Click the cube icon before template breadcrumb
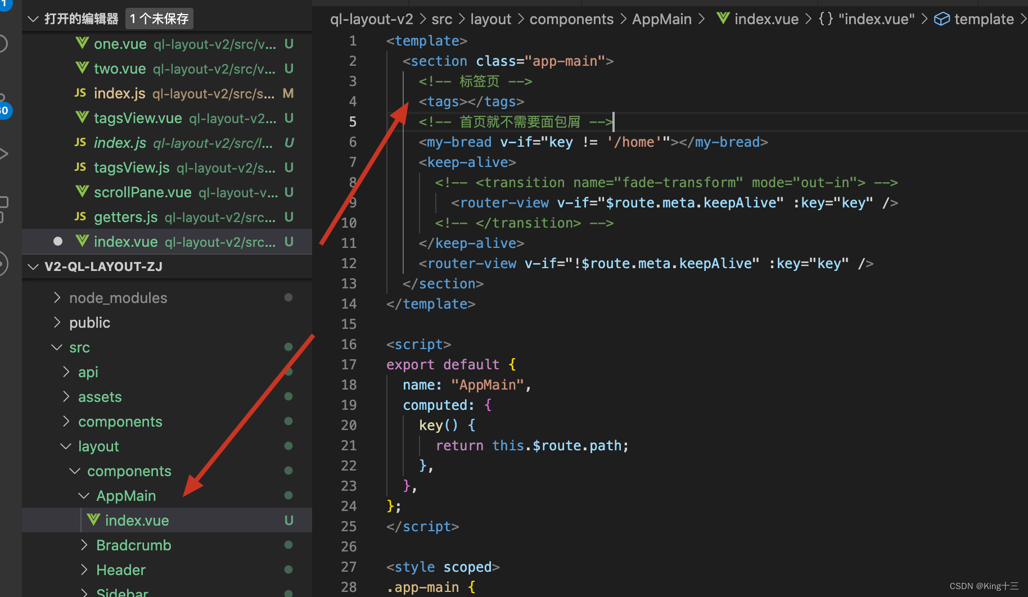This screenshot has height=597, width=1028. point(941,19)
